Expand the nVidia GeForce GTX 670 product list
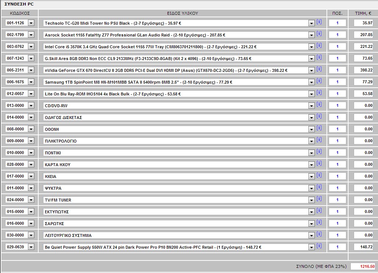This screenshot has width=378, height=273. pyautogui.click(x=311, y=70)
